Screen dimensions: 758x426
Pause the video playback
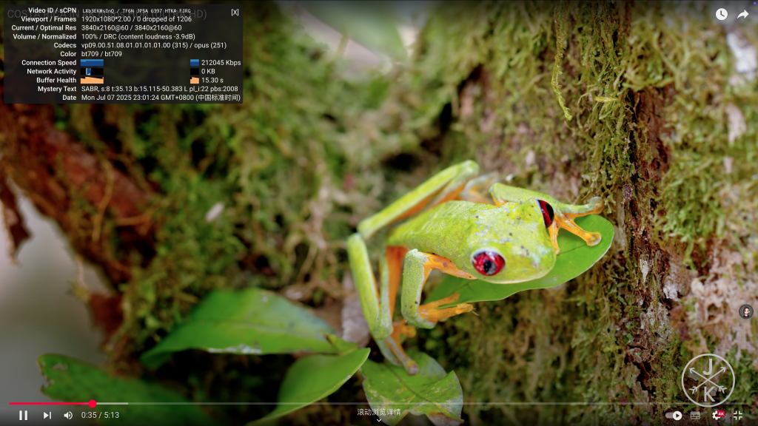pyautogui.click(x=23, y=415)
